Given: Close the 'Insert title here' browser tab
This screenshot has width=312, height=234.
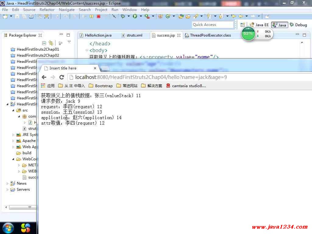Looking at the screenshot, I should (x=95, y=68).
